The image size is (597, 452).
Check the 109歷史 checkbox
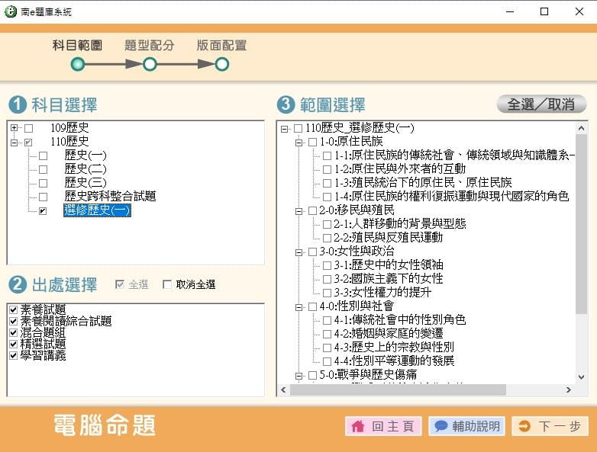tap(28, 128)
